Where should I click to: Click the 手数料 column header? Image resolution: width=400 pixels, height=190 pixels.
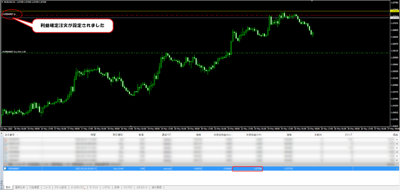coord(308,135)
